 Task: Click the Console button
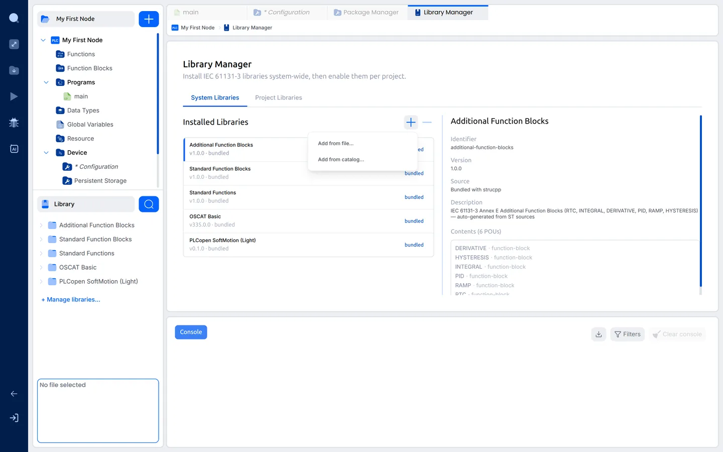[191, 332]
